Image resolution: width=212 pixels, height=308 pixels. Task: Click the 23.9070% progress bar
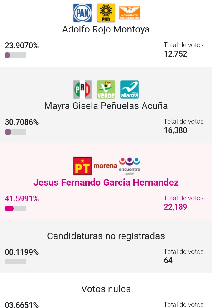[16, 55]
